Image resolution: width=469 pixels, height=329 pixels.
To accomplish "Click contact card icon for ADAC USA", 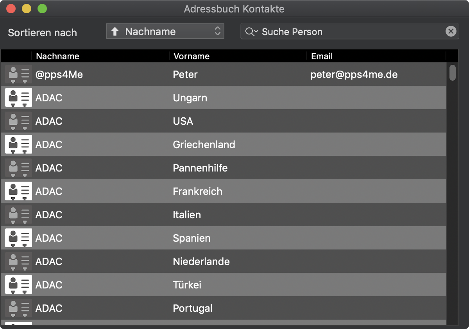I will [x=18, y=121].
